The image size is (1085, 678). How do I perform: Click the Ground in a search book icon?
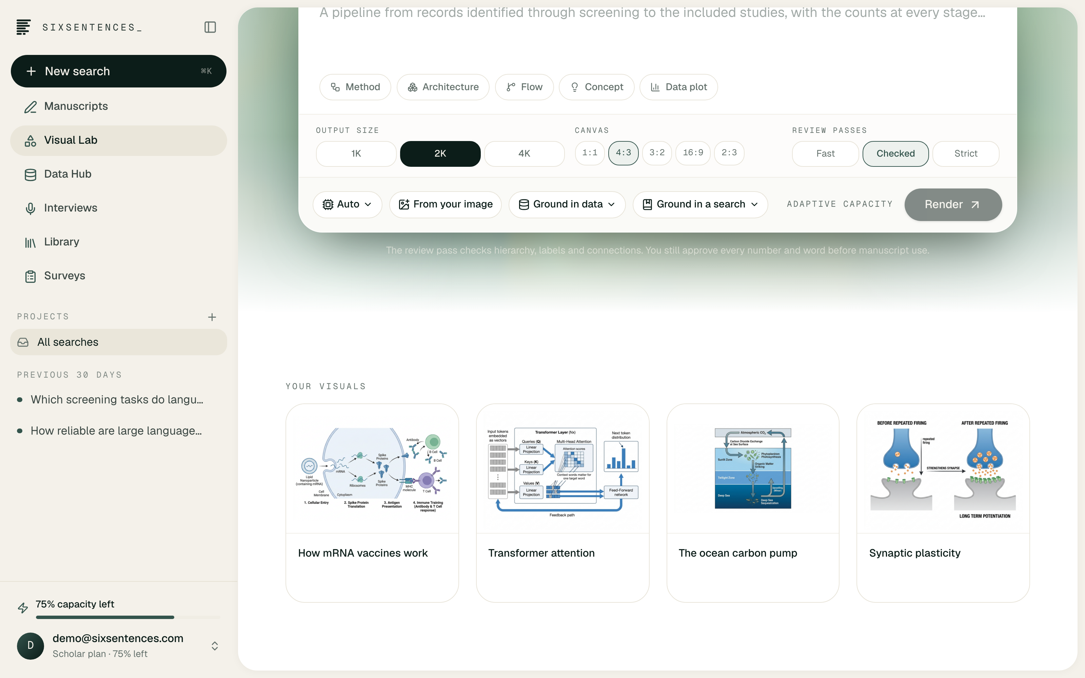coord(647,204)
